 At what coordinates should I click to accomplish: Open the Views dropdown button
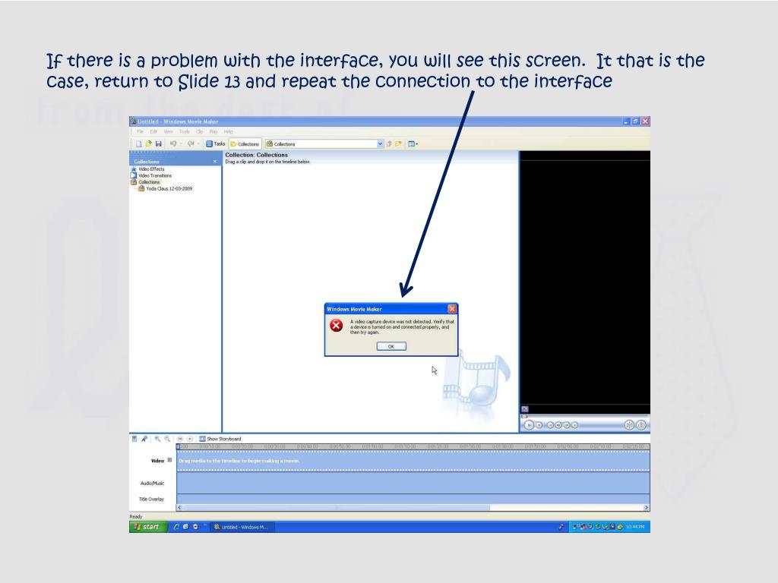point(413,143)
